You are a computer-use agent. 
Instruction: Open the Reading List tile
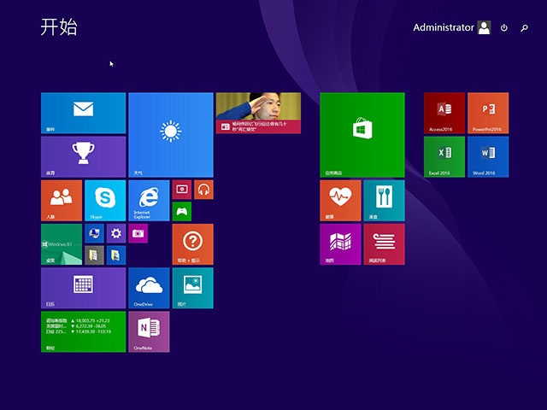[385, 244]
